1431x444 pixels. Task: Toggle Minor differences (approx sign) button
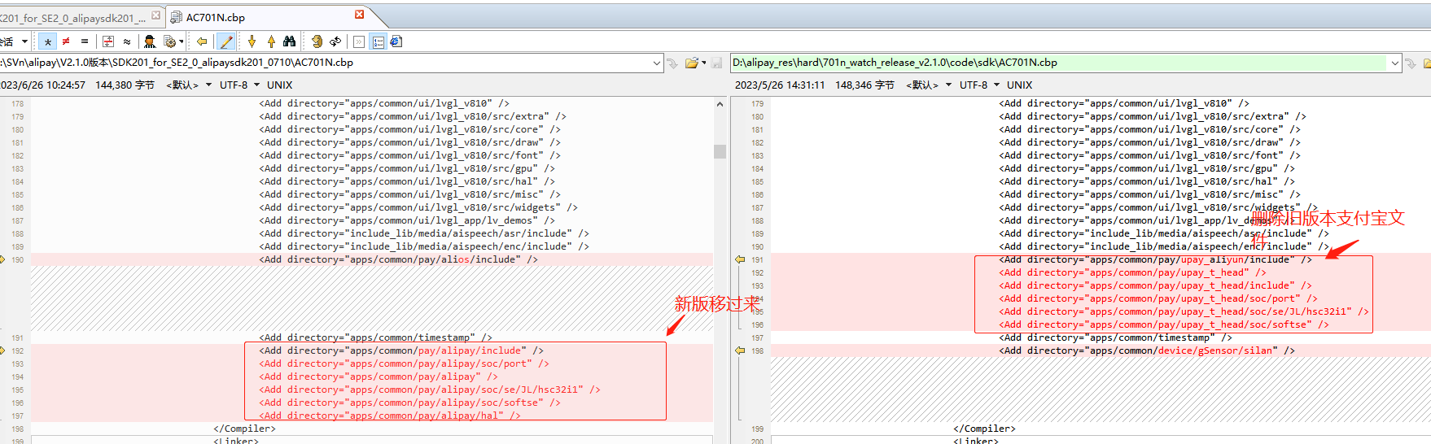(127, 41)
